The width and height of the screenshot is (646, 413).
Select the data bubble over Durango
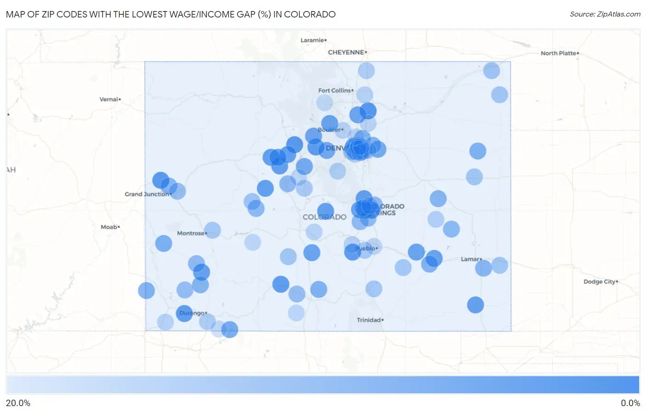[184, 313]
